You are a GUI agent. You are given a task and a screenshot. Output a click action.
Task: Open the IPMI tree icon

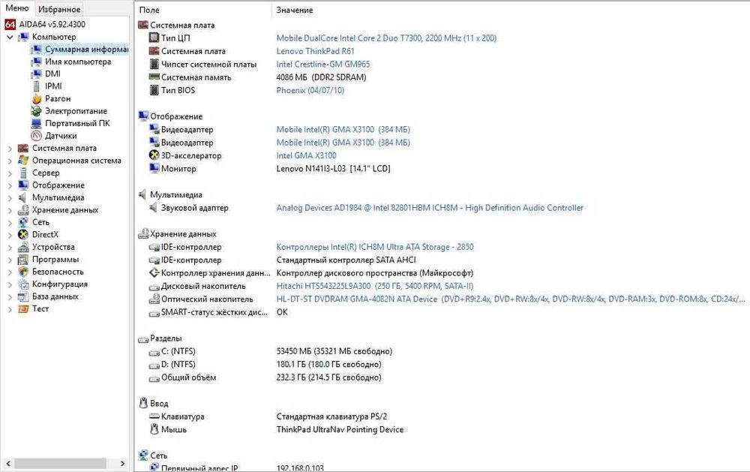click(36, 86)
